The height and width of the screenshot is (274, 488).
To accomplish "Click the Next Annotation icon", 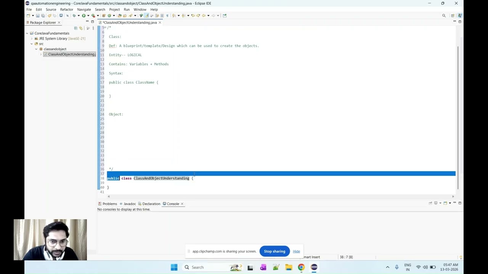I will (173, 16).
